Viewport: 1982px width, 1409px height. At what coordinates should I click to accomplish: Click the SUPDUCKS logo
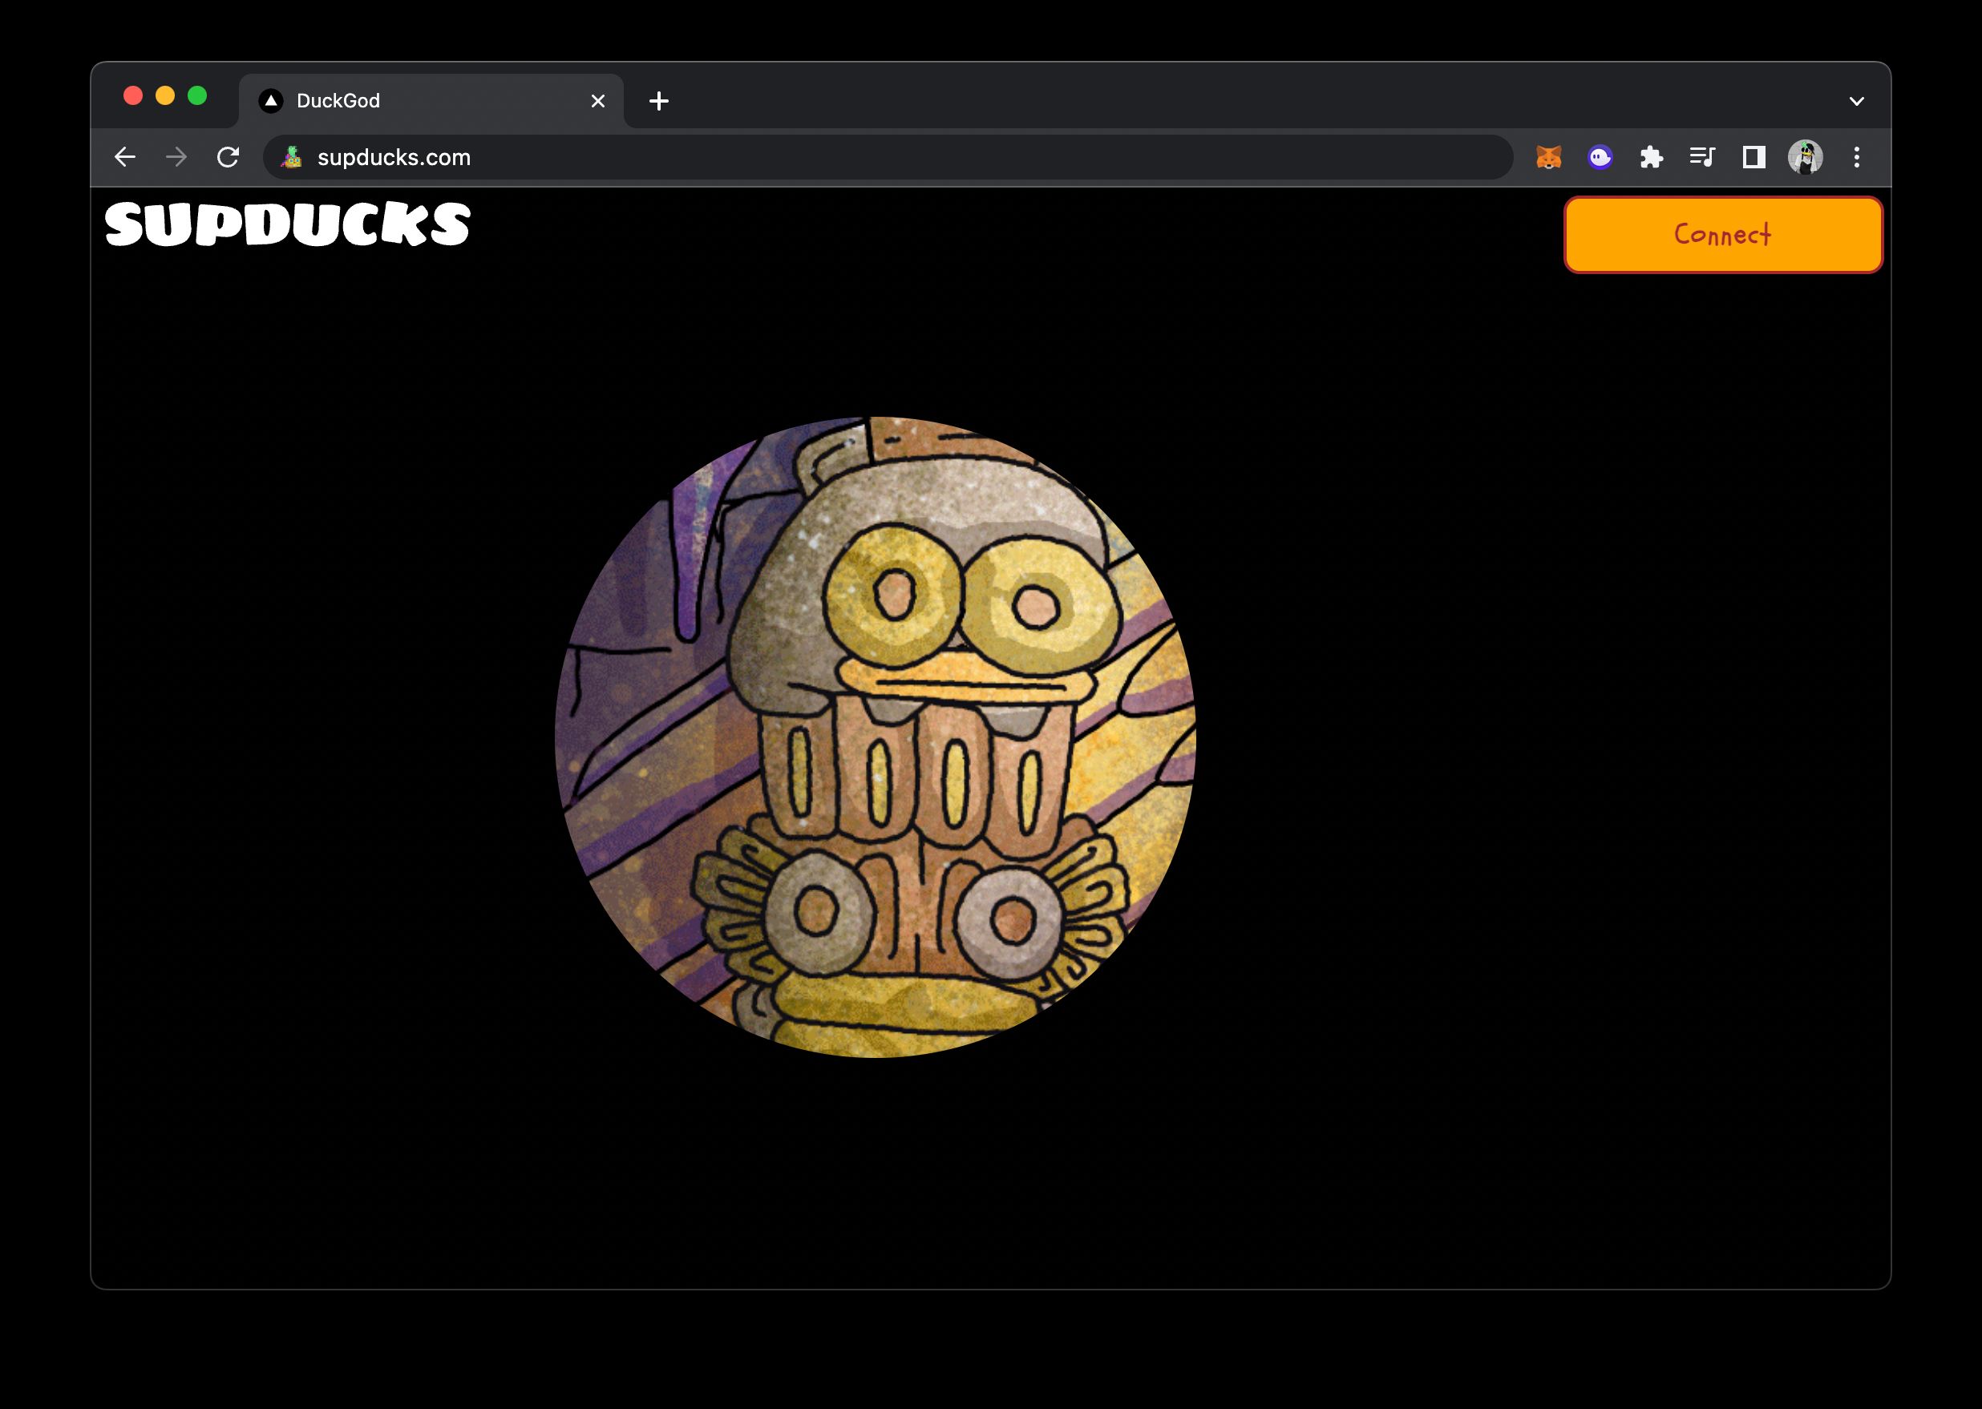(287, 224)
